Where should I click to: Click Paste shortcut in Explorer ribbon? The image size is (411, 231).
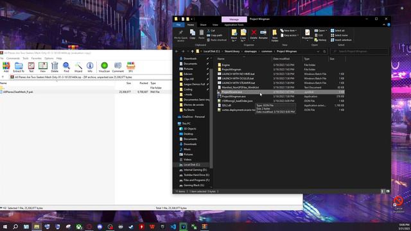216,40
